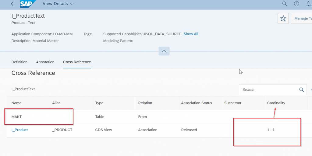Select the Cross Reference tab
This screenshot has height=156, width=312.
(77, 62)
